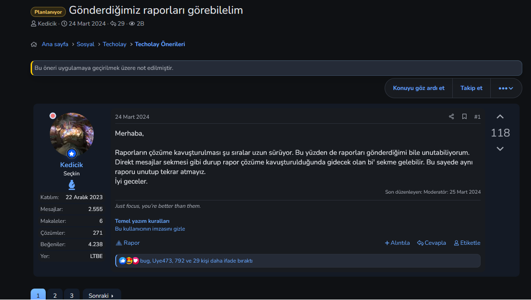Report the post via Rapor
531x300 pixels.
(x=128, y=243)
